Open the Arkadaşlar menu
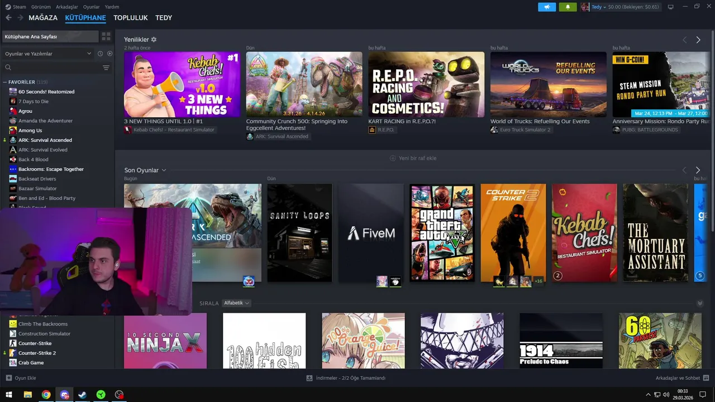This screenshot has width=715, height=402. pos(67,7)
